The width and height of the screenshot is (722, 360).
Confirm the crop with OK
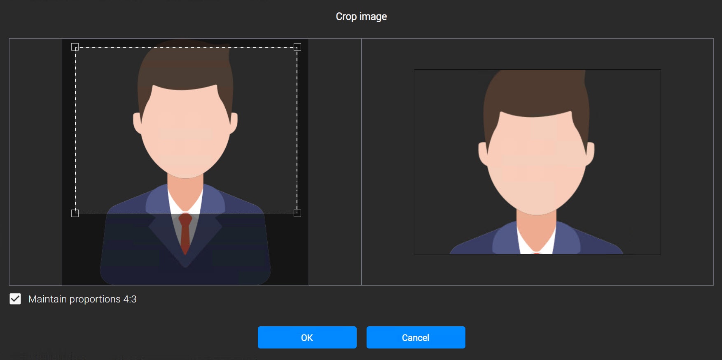click(307, 337)
